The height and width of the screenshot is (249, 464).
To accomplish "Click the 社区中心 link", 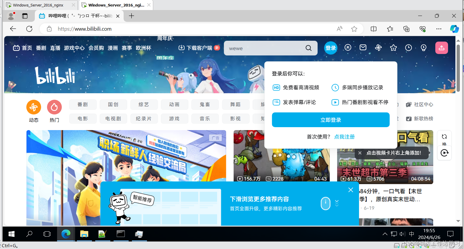I will tap(420, 104).
